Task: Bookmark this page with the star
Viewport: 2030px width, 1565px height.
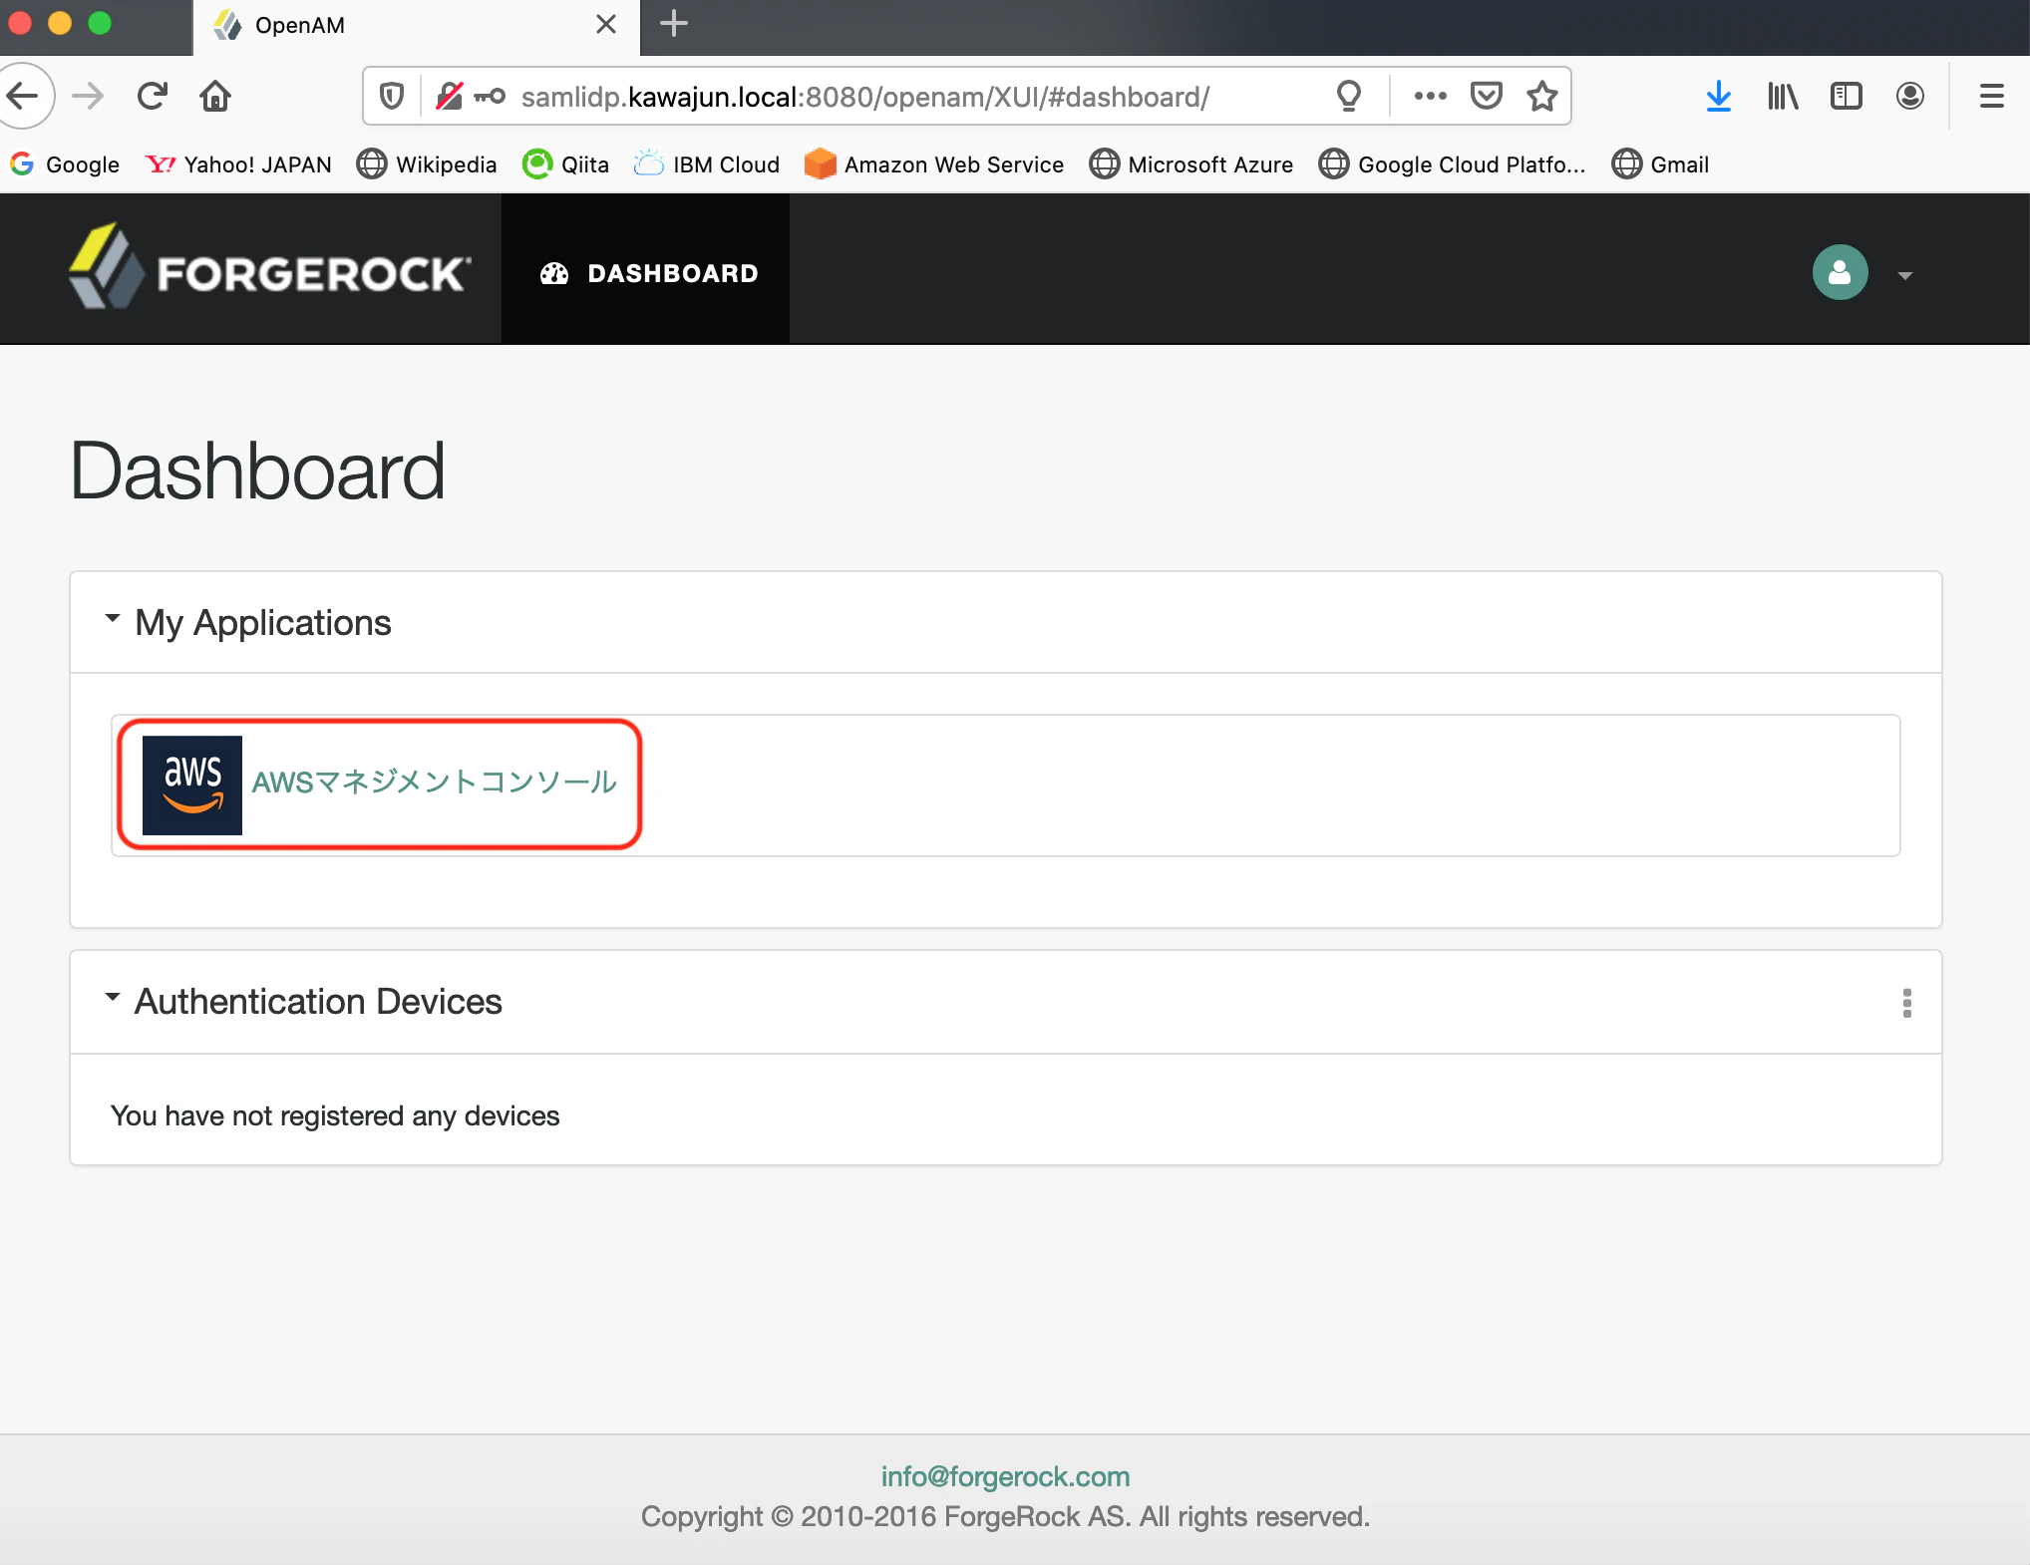Action: tap(1541, 96)
